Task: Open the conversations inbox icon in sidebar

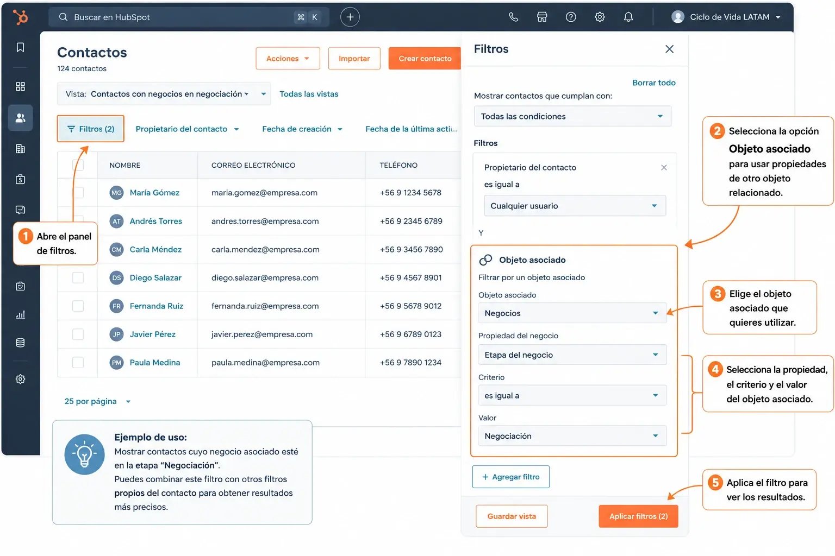Action: [20, 210]
